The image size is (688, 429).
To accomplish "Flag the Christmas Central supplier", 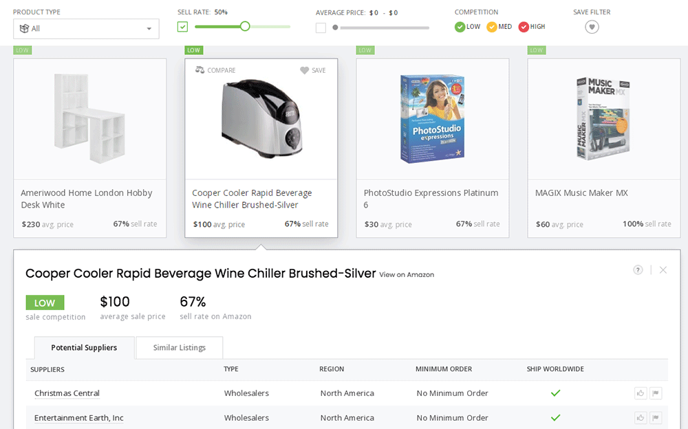I will pos(656,393).
